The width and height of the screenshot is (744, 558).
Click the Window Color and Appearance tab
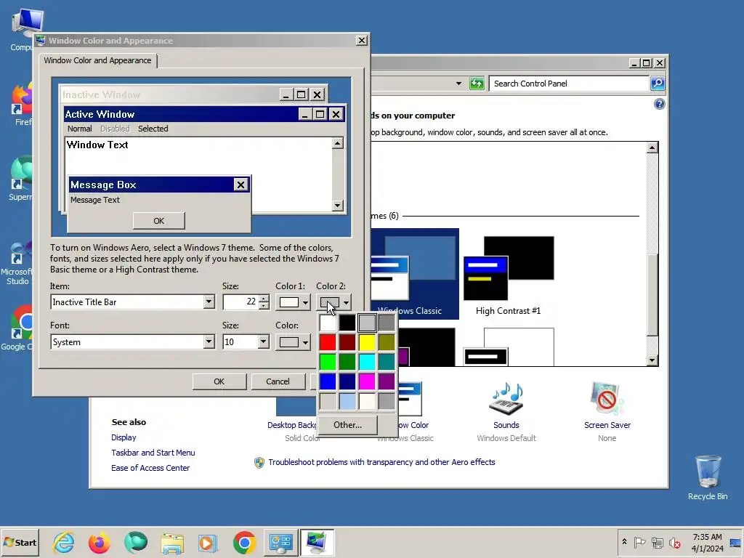[x=97, y=60]
